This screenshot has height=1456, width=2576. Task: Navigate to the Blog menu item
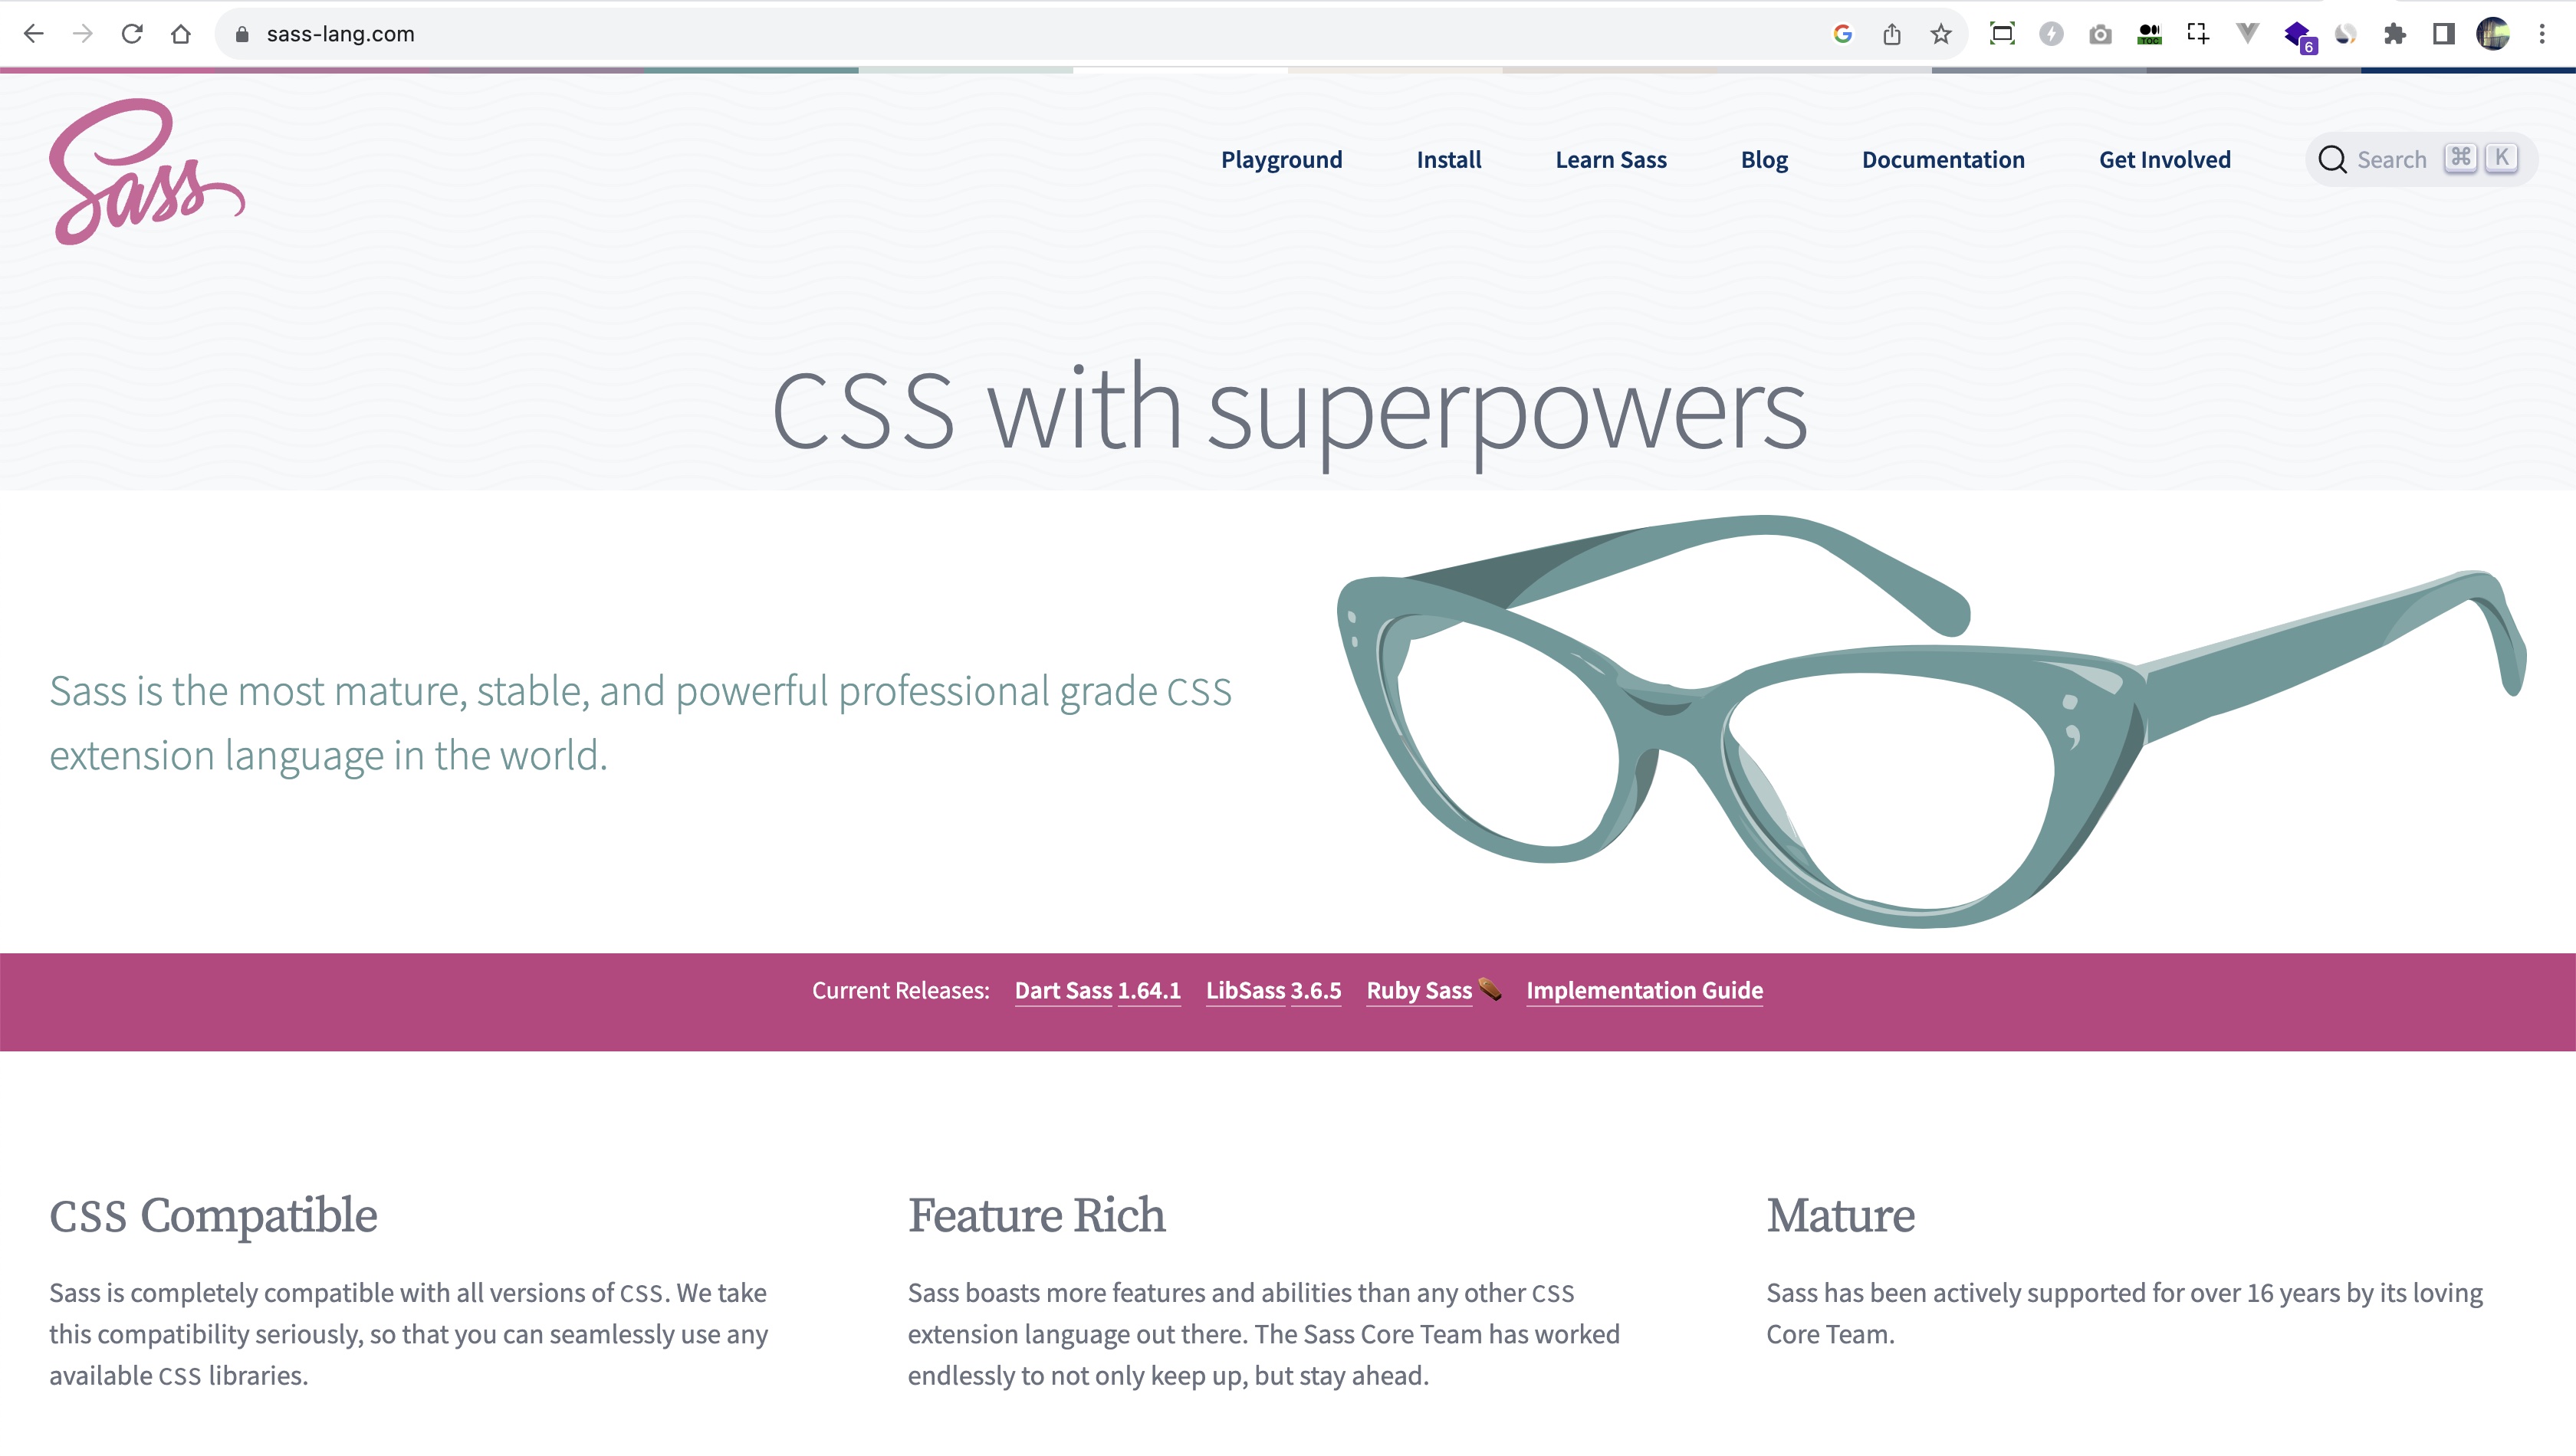tap(1766, 159)
